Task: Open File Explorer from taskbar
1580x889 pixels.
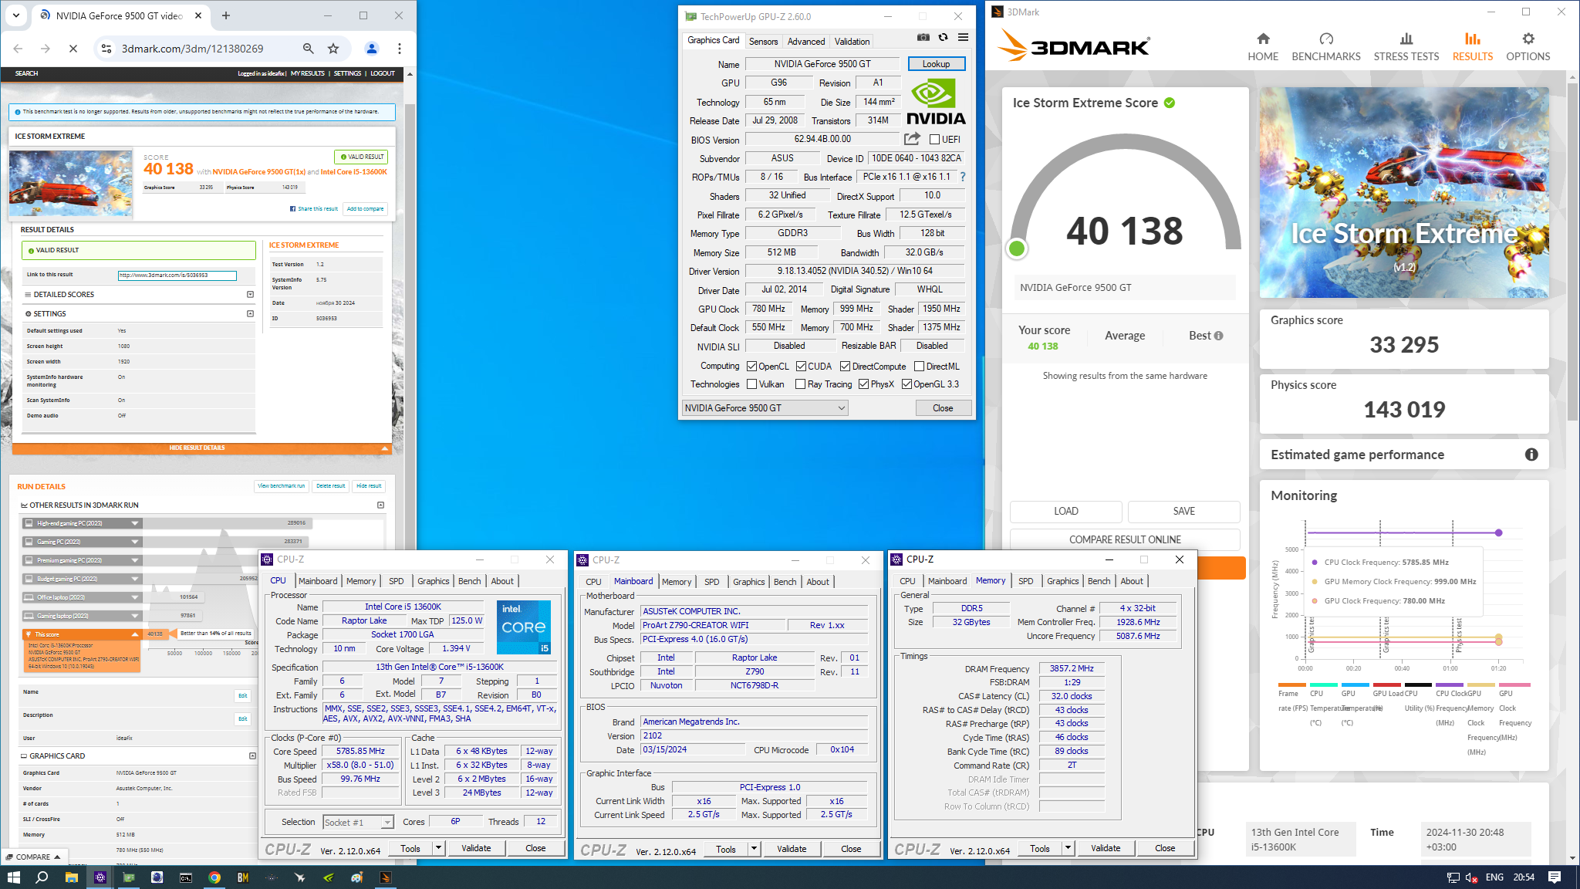Action: [71, 877]
